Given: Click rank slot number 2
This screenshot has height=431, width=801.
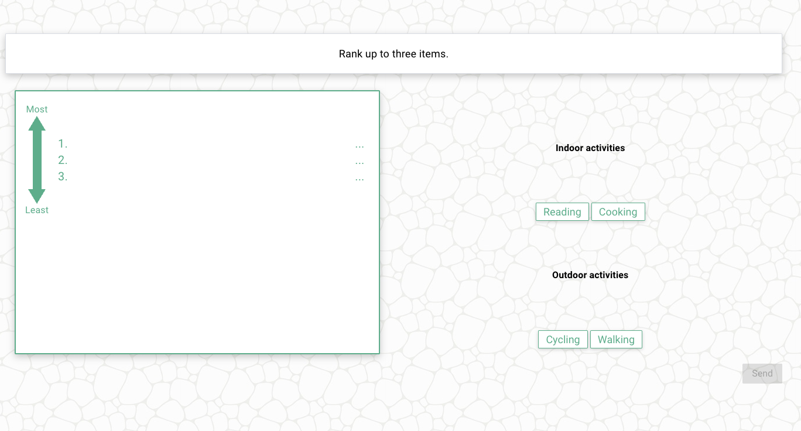Looking at the screenshot, I should (63, 160).
